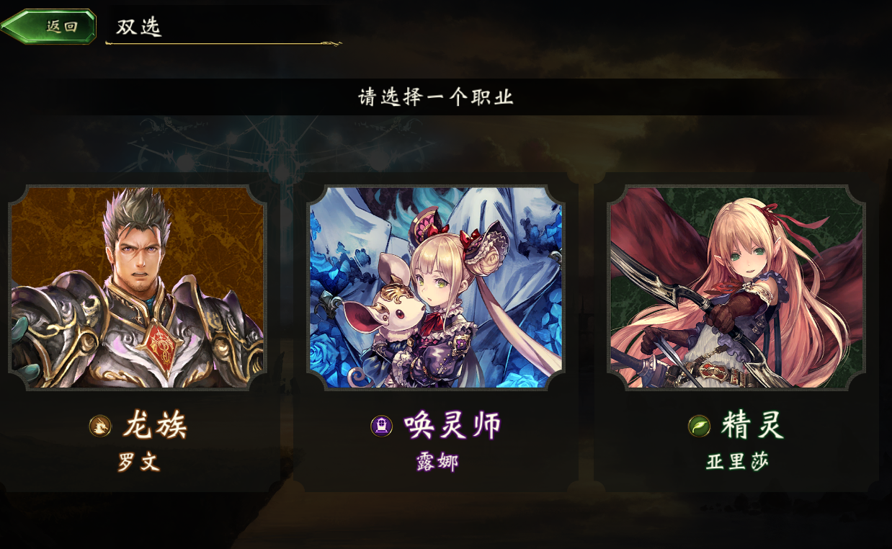The height and width of the screenshot is (549, 892).
Task: Pick the 龙族 class name label
Action: pyautogui.click(x=155, y=426)
